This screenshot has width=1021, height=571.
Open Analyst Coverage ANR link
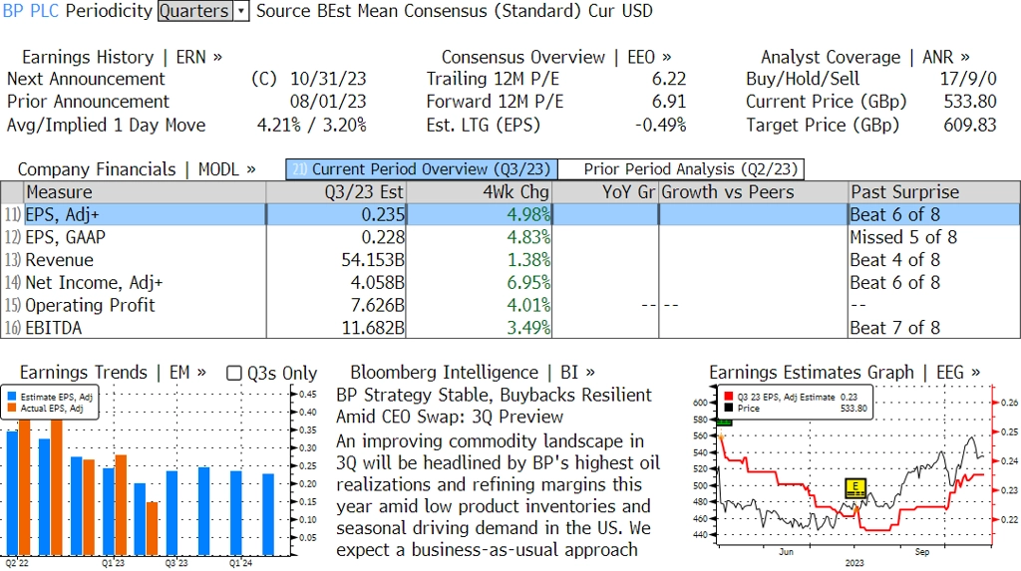[x=864, y=57]
